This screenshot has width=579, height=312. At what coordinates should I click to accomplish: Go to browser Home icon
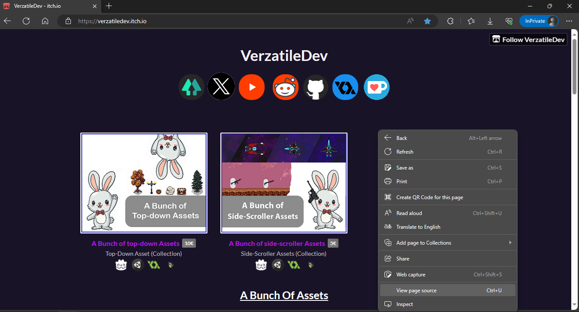click(45, 21)
